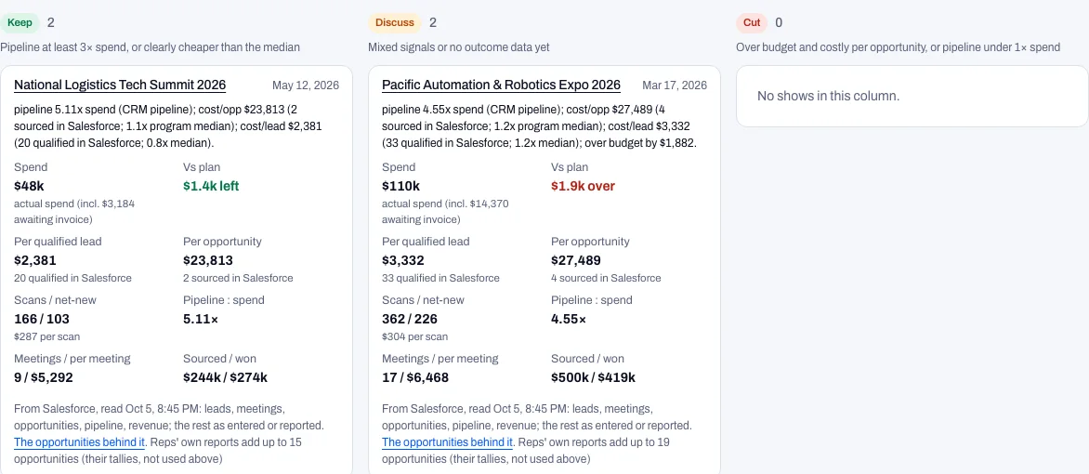This screenshot has width=1089, height=474.
Task: Click the '$304 per scan' note
Action: tap(414, 337)
